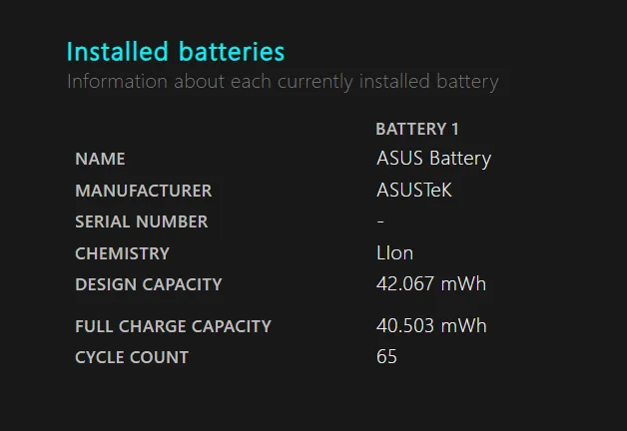
Task: Click the 42.067 design capacity number
Action: [x=405, y=283]
